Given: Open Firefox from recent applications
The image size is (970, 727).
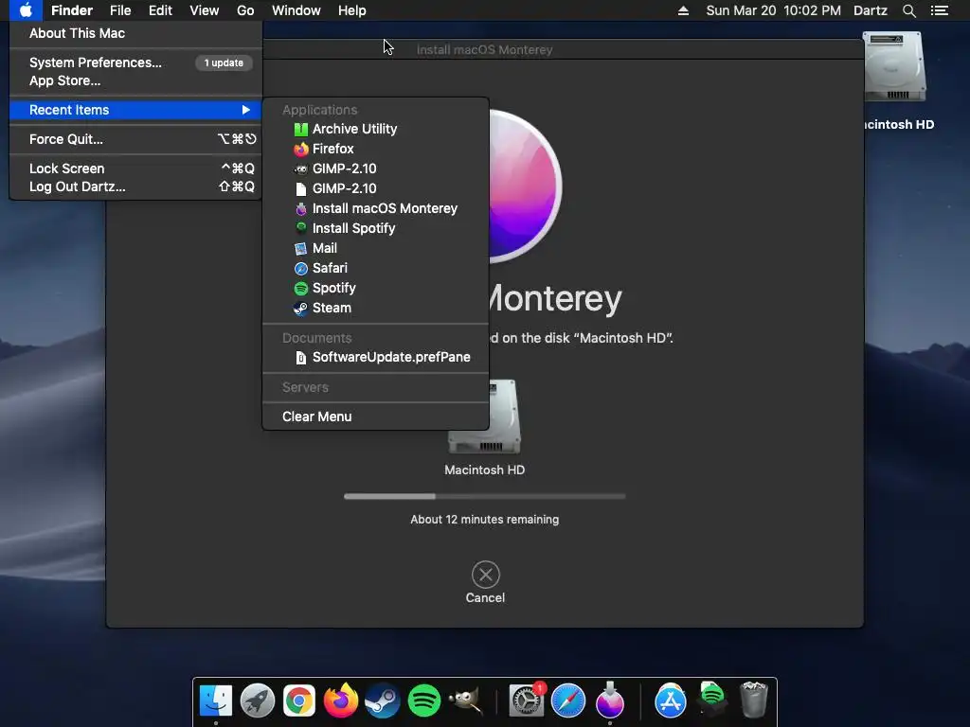Looking at the screenshot, I should [375, 149].
